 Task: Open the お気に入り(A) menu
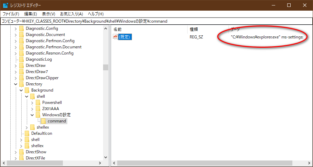[x=71, y=14]
